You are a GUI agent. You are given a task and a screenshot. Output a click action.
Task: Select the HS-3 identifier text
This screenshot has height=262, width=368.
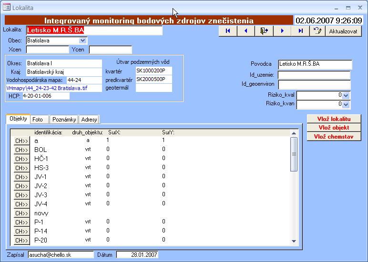coord(41,168)
